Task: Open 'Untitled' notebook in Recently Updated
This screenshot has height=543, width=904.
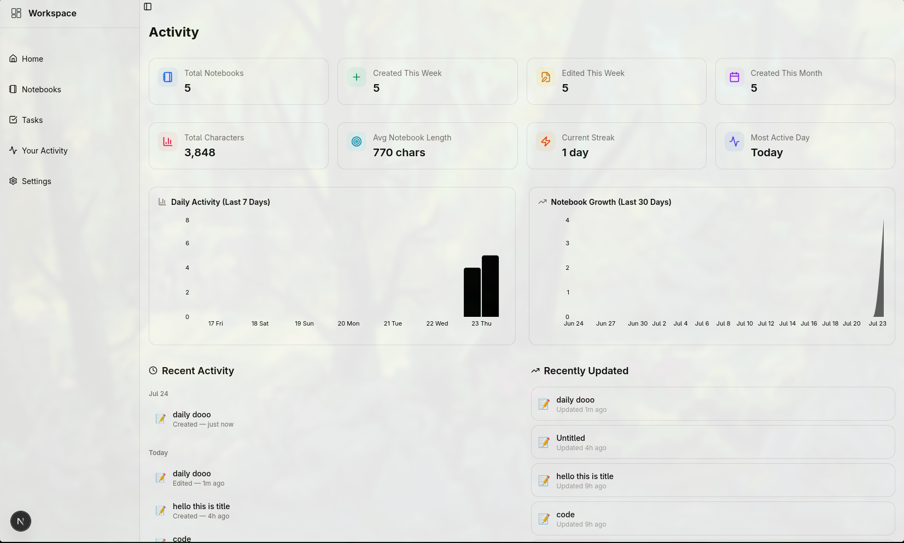Action: [713, 442]
